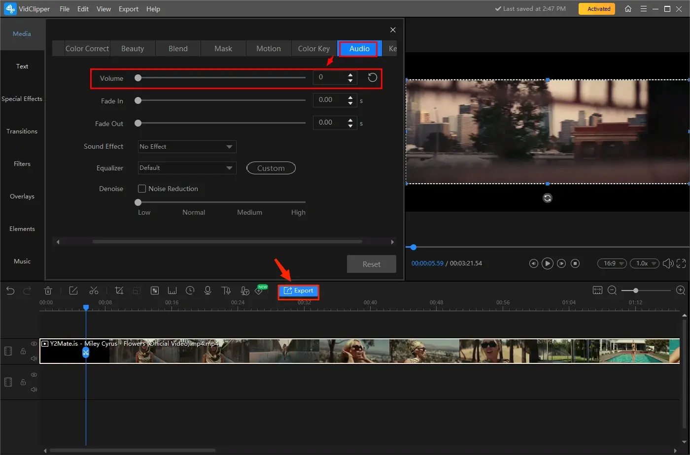Select the text-to-speech tool
The image size is (690, 455).
click(226, 291)
